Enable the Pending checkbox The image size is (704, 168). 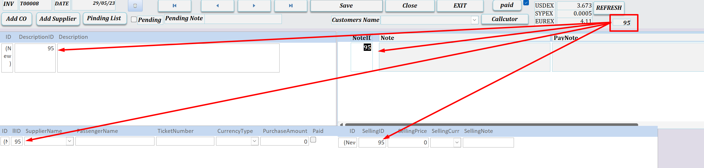[x=134, y=19]
